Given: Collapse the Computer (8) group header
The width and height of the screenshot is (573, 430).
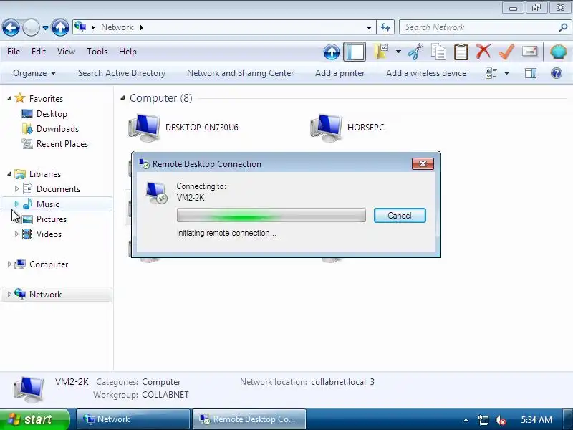Looking at the screenshot, I should coord(122,97).
